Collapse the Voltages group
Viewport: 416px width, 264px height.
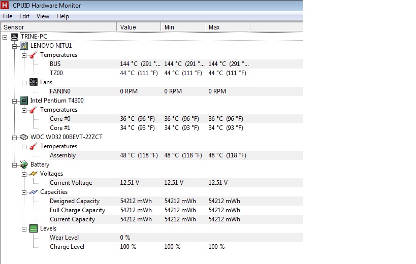(x=24, y=175)
